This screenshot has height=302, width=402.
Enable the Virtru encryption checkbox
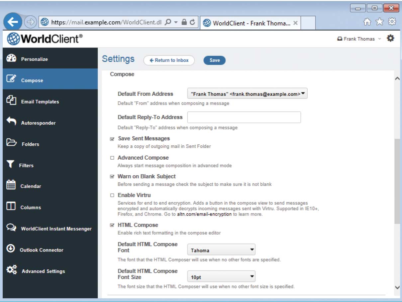(112, 196)
